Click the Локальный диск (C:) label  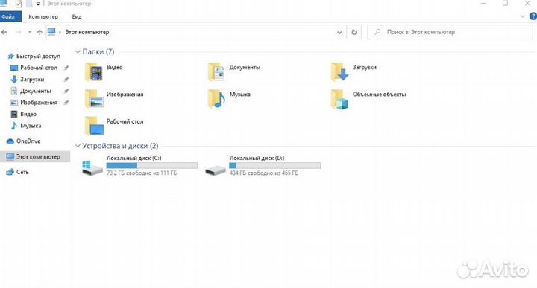pyautogui.click(x=134, y=159)
